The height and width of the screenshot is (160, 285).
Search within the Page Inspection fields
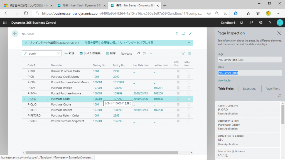[x=279, y=96]
